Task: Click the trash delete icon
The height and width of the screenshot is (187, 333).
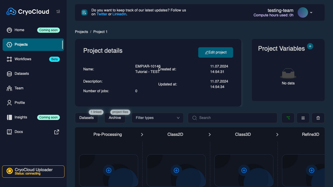Action: click(x=318, y=118)
